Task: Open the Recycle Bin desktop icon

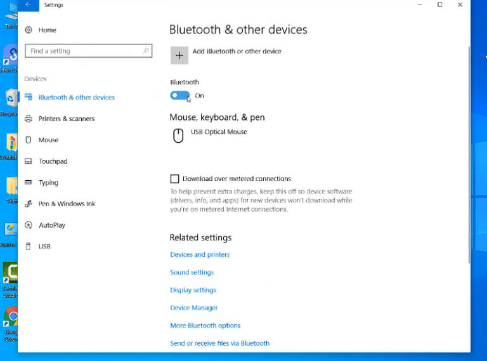Action: click(x=11, y=99)
